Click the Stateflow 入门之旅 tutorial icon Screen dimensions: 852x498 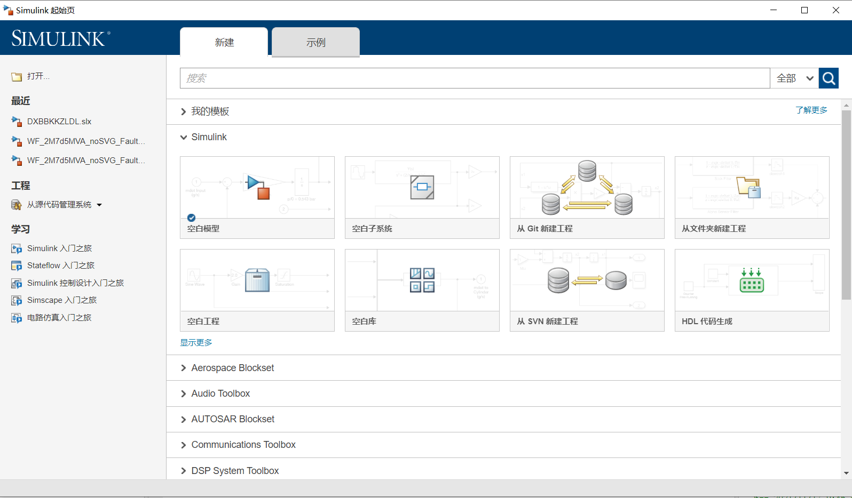(x=17, y=266)
